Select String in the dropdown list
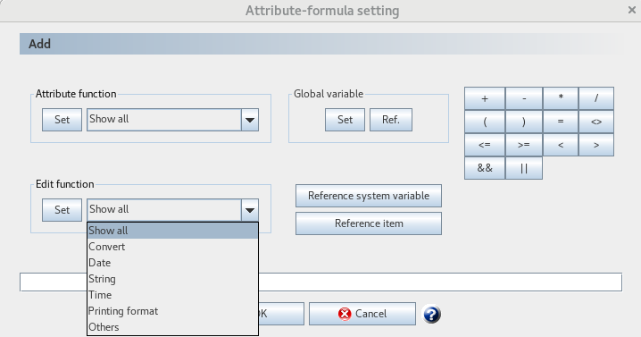Screen dimensions: 641x337 click(172, 279)
